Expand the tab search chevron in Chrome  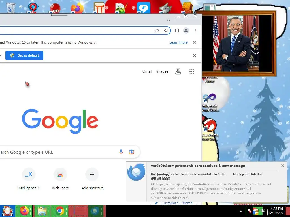169,20
